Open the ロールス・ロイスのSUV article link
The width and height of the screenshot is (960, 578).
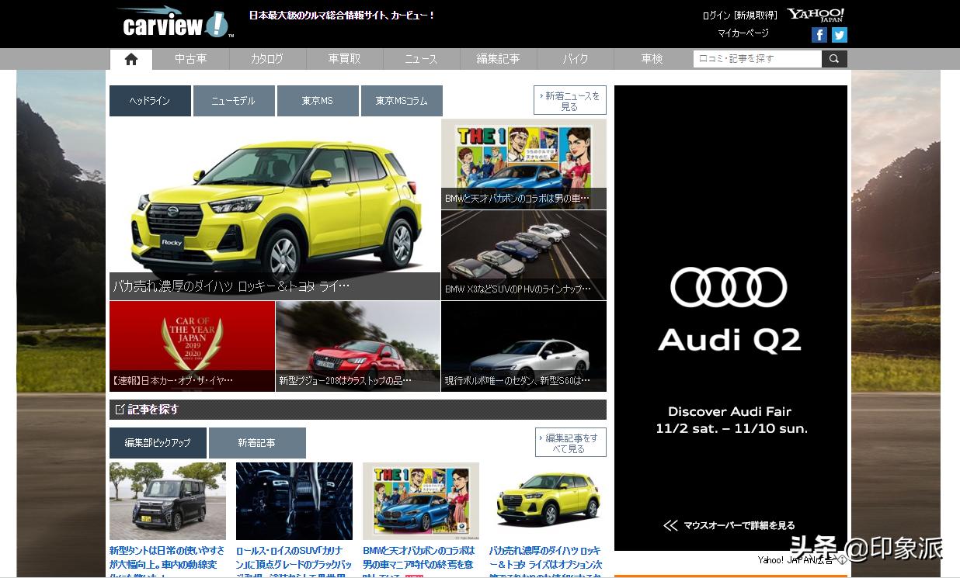click(294, 561)
